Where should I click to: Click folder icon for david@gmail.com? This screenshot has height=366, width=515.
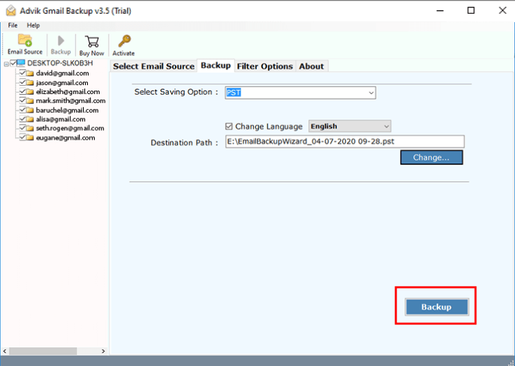pyautogui.click(x=30, y=73)
